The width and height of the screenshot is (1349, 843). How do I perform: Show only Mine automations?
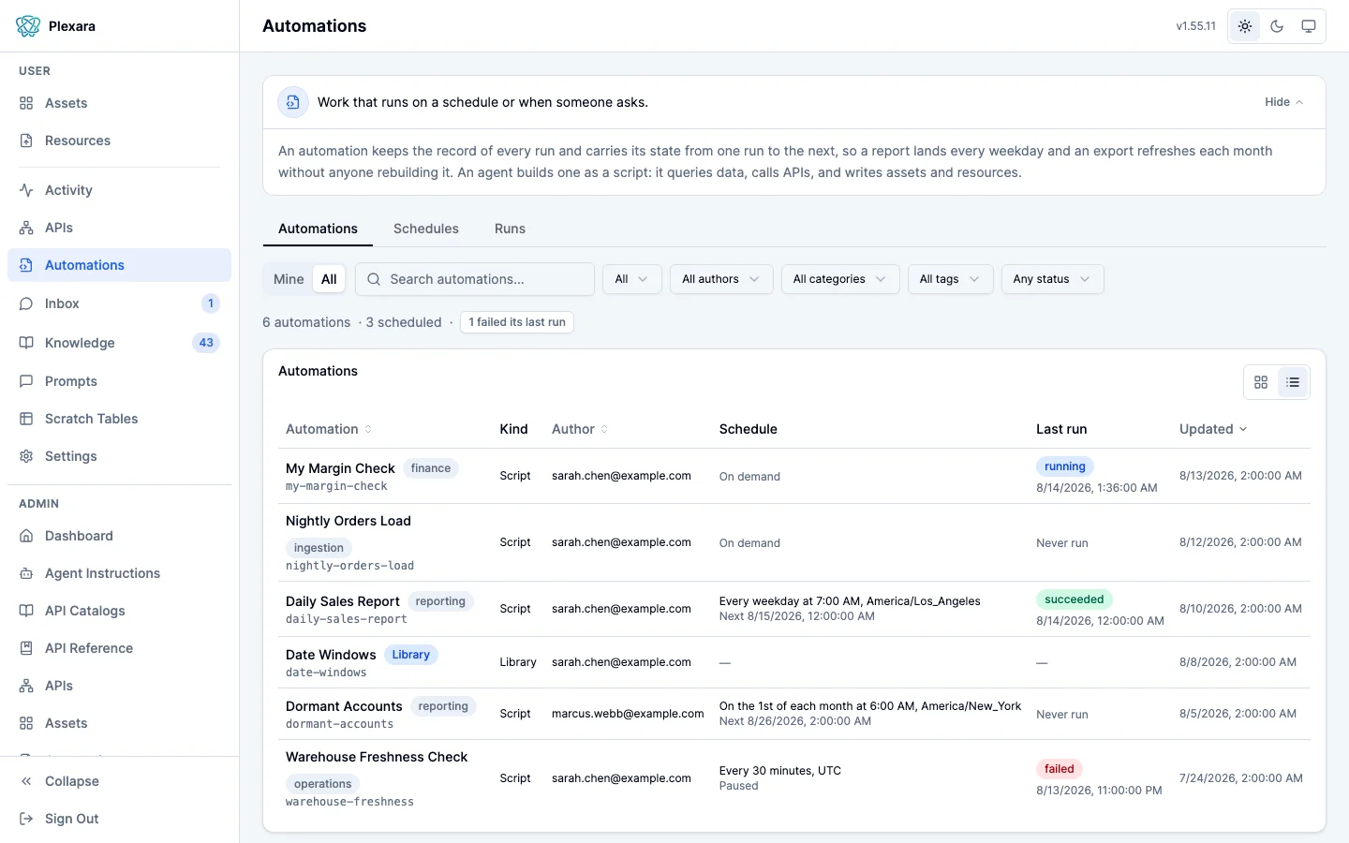click(289, 279)
